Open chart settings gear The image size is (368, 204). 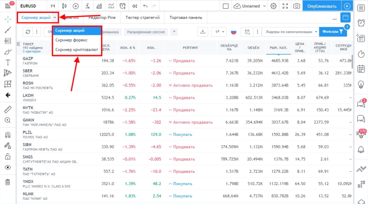coord(273,6)
